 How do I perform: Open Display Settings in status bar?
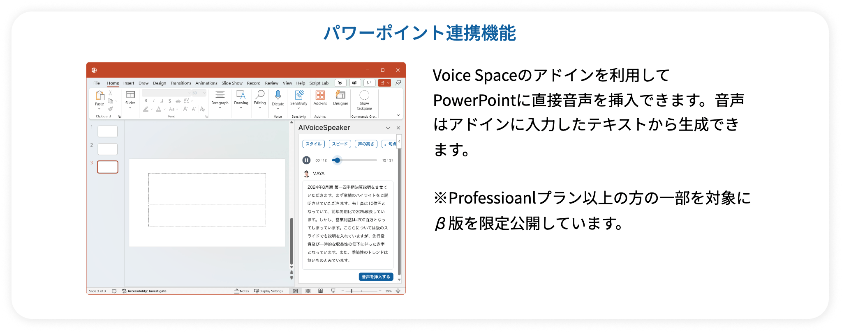click(x=268, y=291)
